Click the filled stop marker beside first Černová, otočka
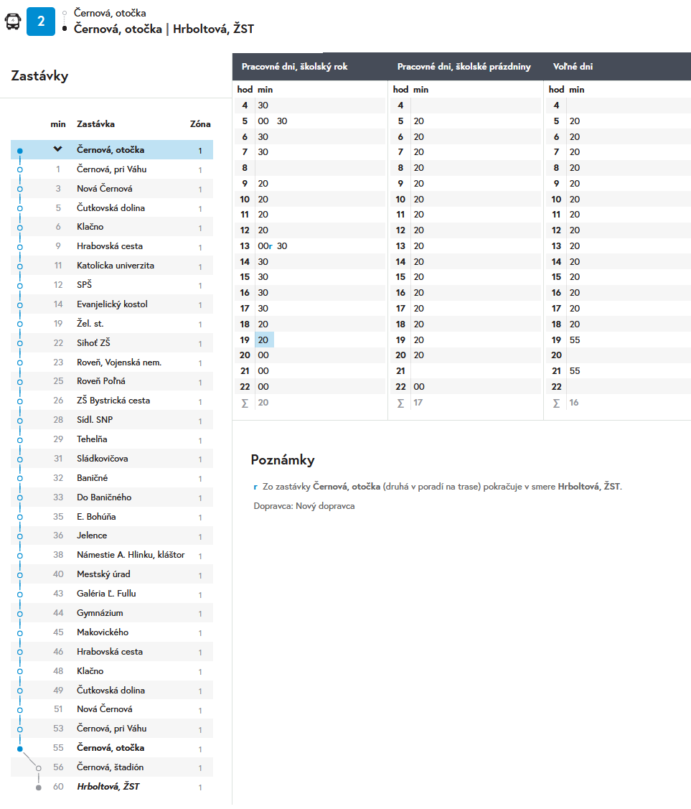This screenshot has width=691, height=809. click(20, 151)
